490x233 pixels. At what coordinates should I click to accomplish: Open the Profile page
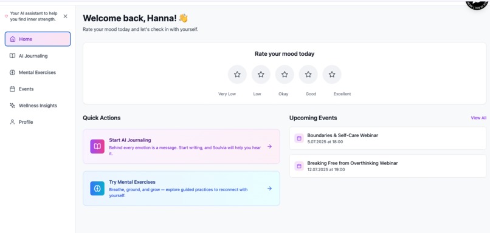(x=38, y=122)
